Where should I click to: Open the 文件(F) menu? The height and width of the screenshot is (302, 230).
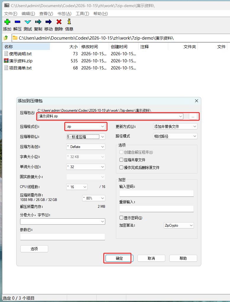coord(11,14)
